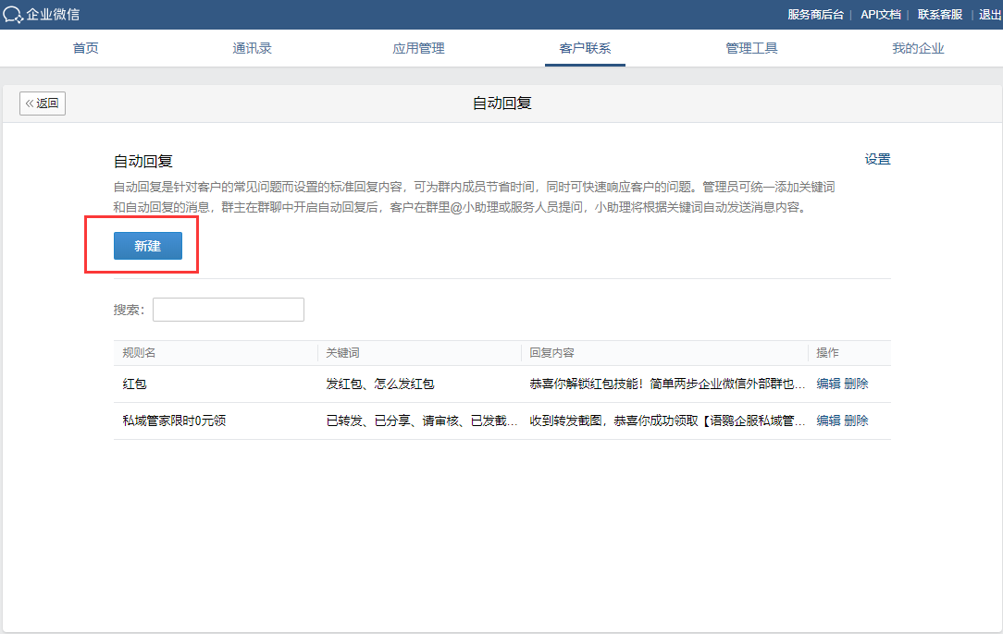1003x634 pixels.
Task: Log out via the 退出 link
Action: click(990, 15)
